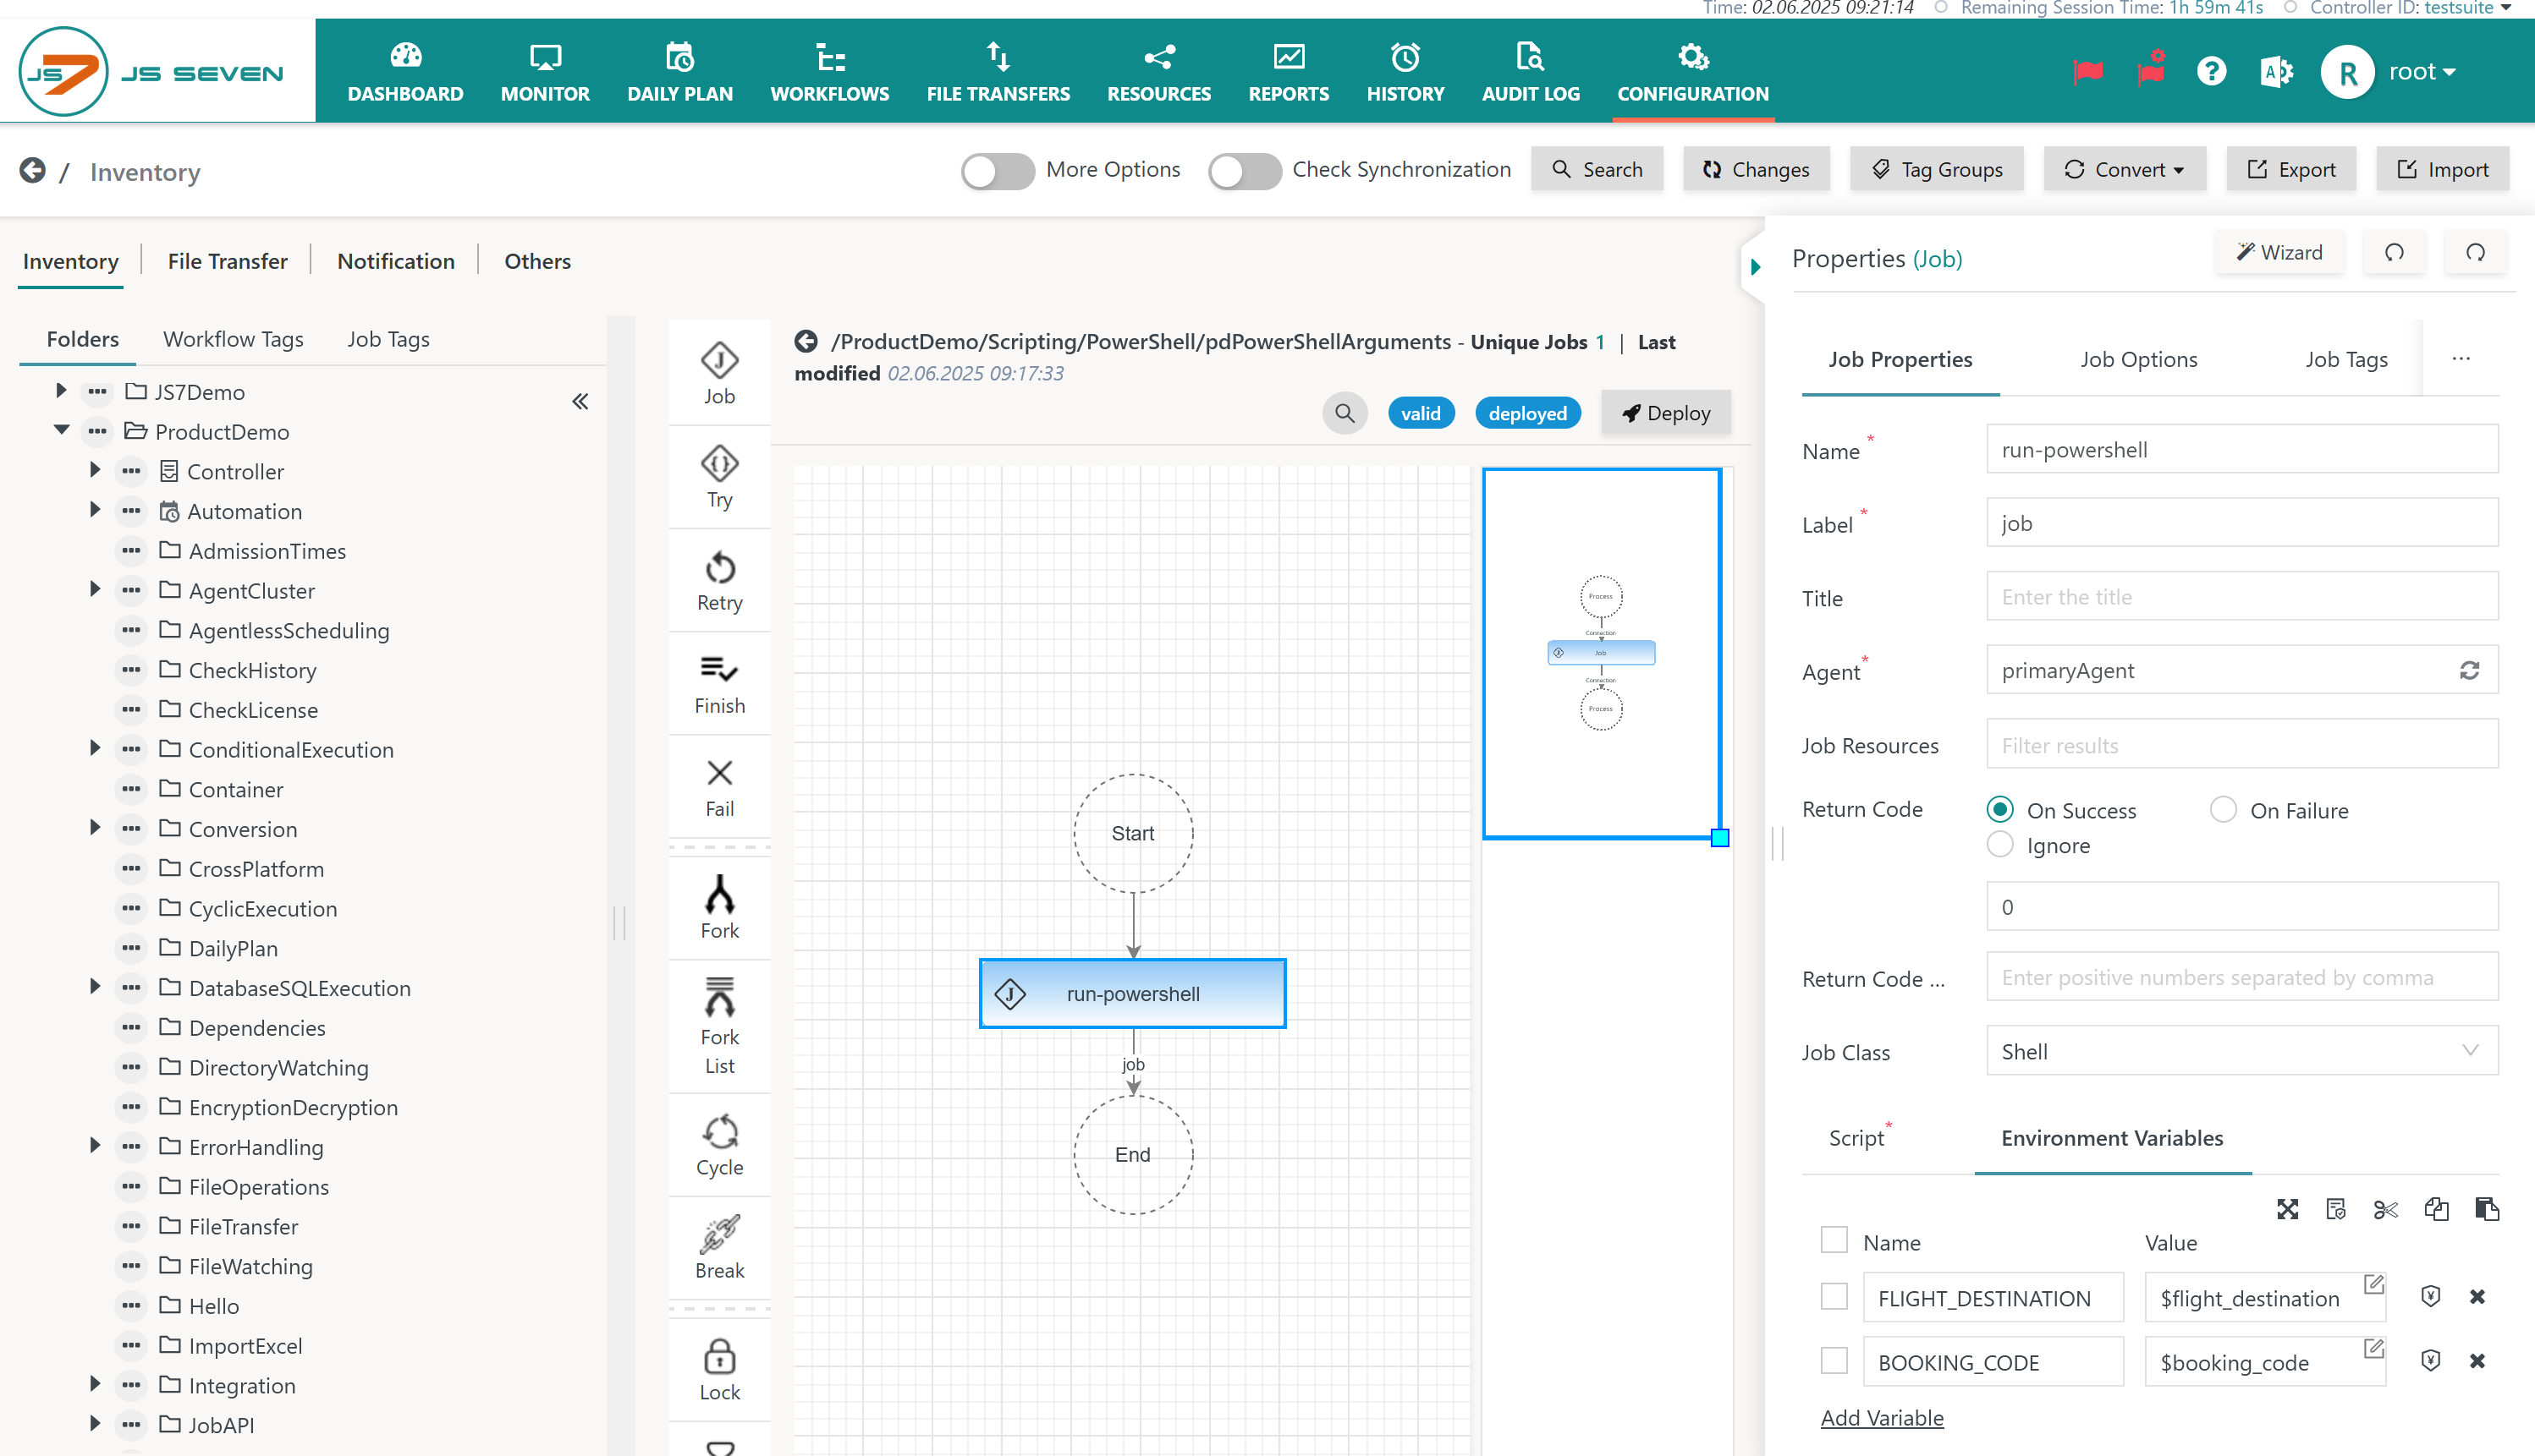Click the workflow outline minimap thumbnail
The width and height of the screenshot is (2535, 1456).
[x=1602, y=653]
